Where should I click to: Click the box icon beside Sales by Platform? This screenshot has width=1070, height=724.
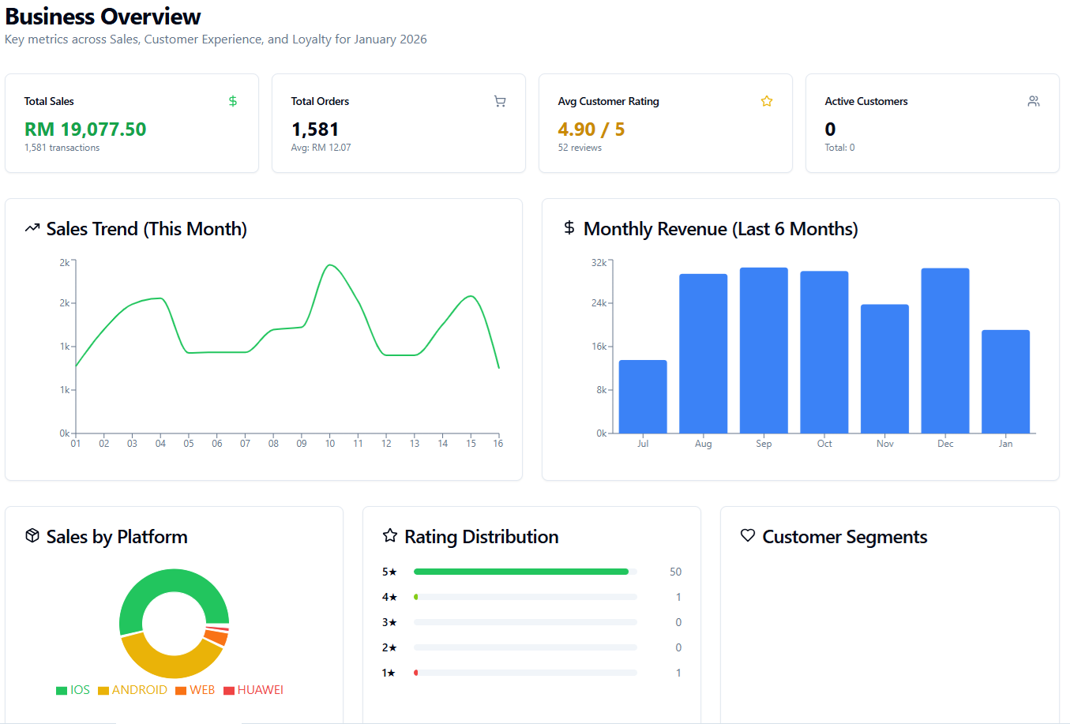coord(32,536)
